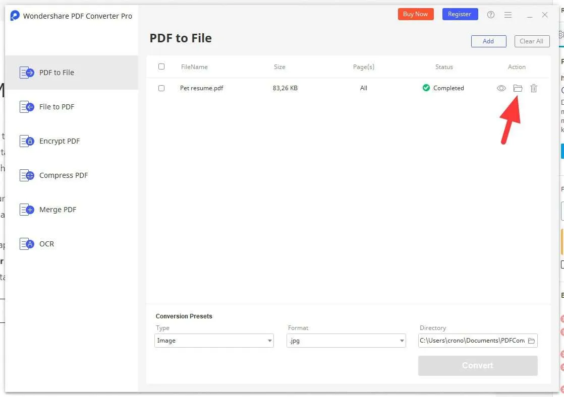Image resolution: width=564 pixels, height=397 pixels.
Task: Open the help question mark icon
Action: point(491,15)
